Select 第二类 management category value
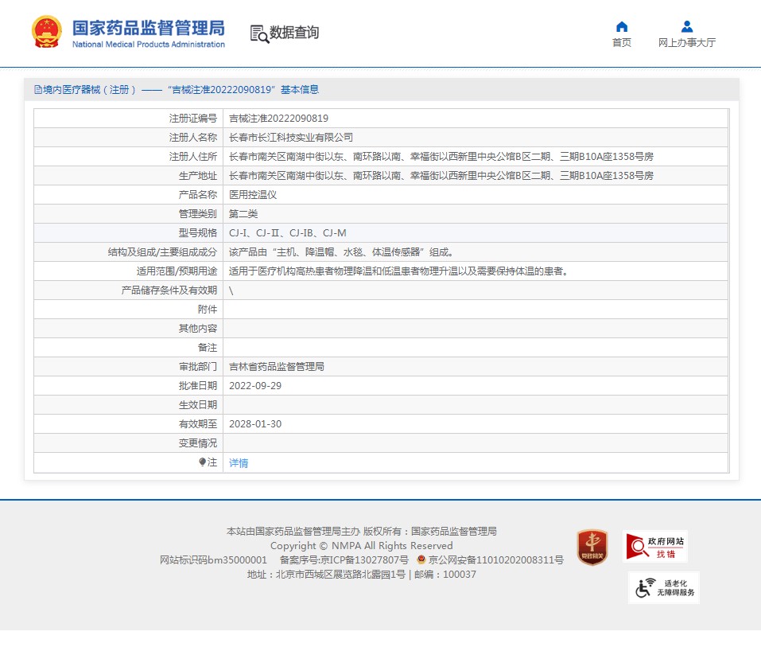761x651 pixels. [x=243, y=214]
